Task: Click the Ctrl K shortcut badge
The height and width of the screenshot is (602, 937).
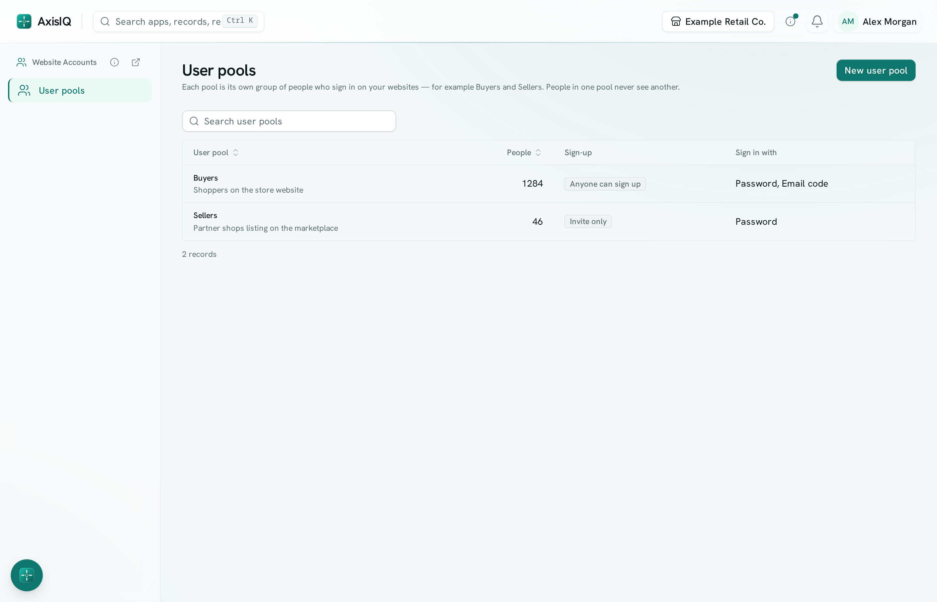Action: tap(240, 21)
